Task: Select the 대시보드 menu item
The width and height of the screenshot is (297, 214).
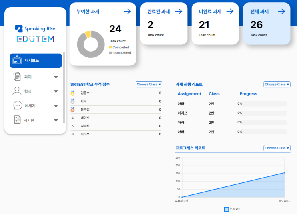Action: [x=36, y=61]
